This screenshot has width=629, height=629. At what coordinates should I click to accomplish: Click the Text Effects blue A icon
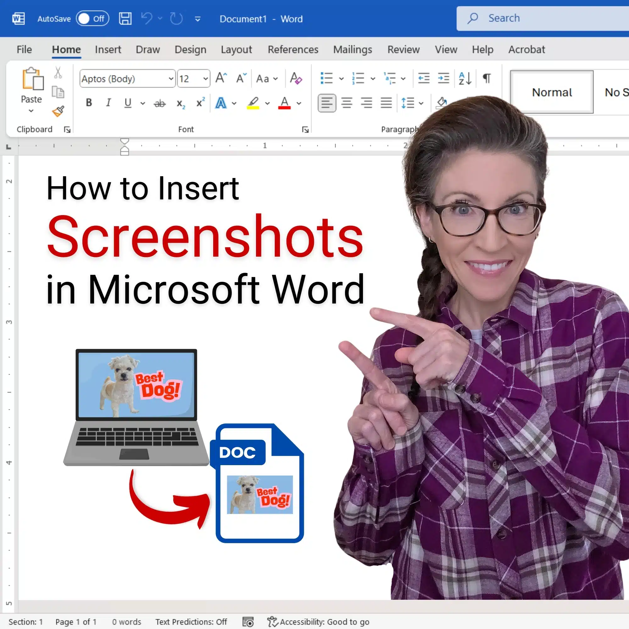tap(221, 103)
